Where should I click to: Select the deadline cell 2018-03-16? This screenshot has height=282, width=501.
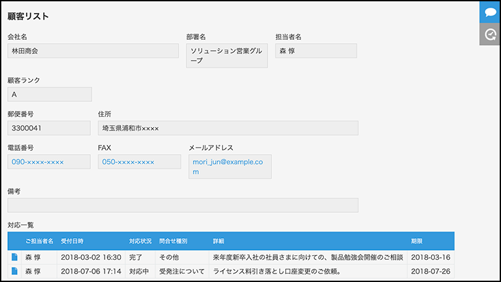point(431,257)
